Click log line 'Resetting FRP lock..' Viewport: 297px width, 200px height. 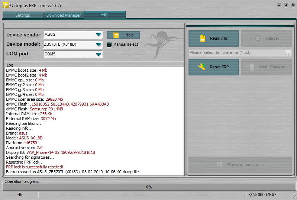(x=24, y=162)
